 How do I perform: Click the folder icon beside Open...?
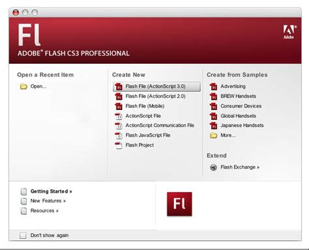[x=23, y=87]
